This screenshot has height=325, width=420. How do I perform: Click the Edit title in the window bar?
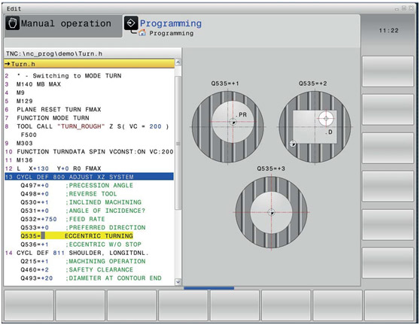click(x=14, y=9)
